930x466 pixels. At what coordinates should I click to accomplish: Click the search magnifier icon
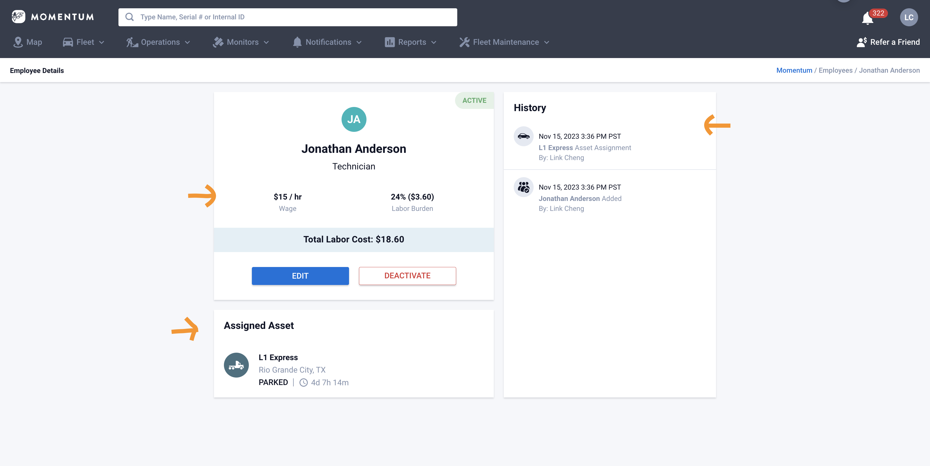click(x=129, y=17)
